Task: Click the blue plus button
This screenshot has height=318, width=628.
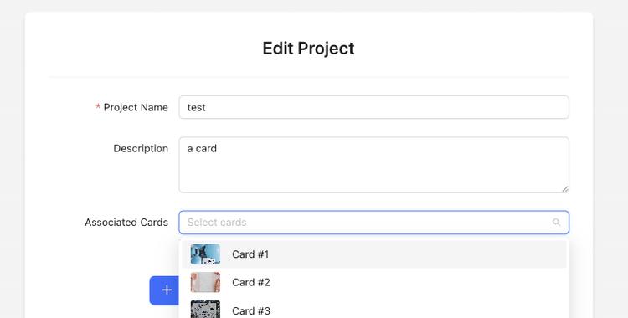Action: (164, 290)
